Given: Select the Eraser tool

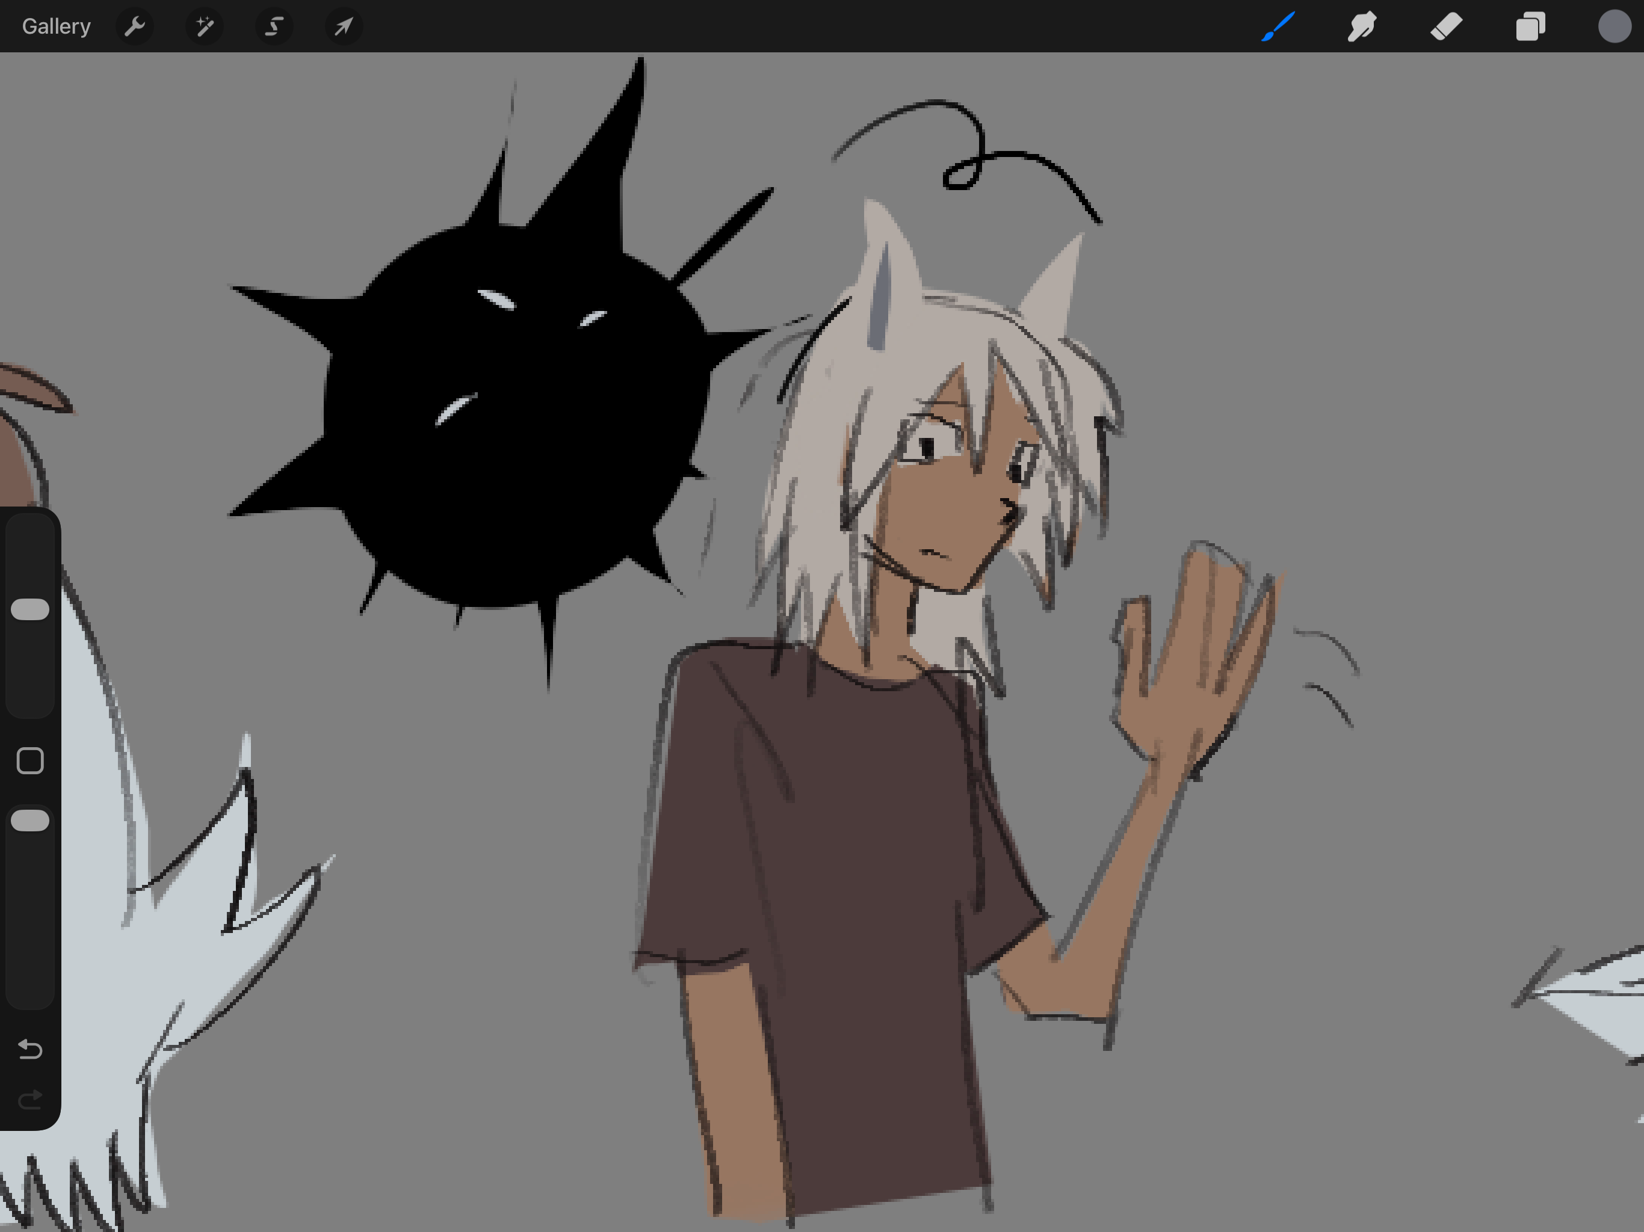Looking at the screenshot, I should 1446,26.
